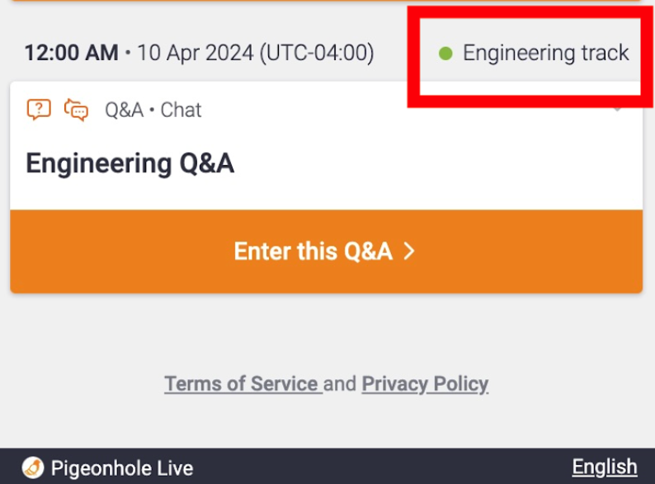Click the word 'and' between footer links
Viewport: 655px width, 484px height.
point(340,383)
